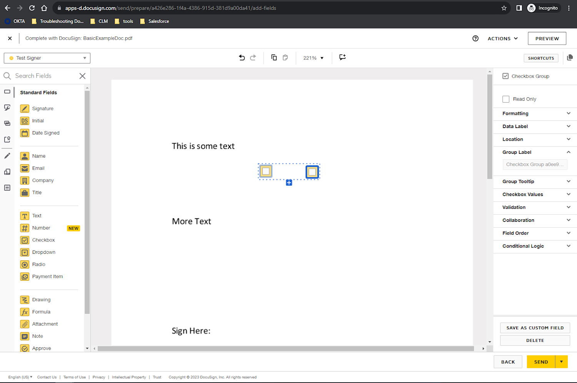577x383 pixels.
Task: Click the Undo arrow icon
Action: [242, 57]
